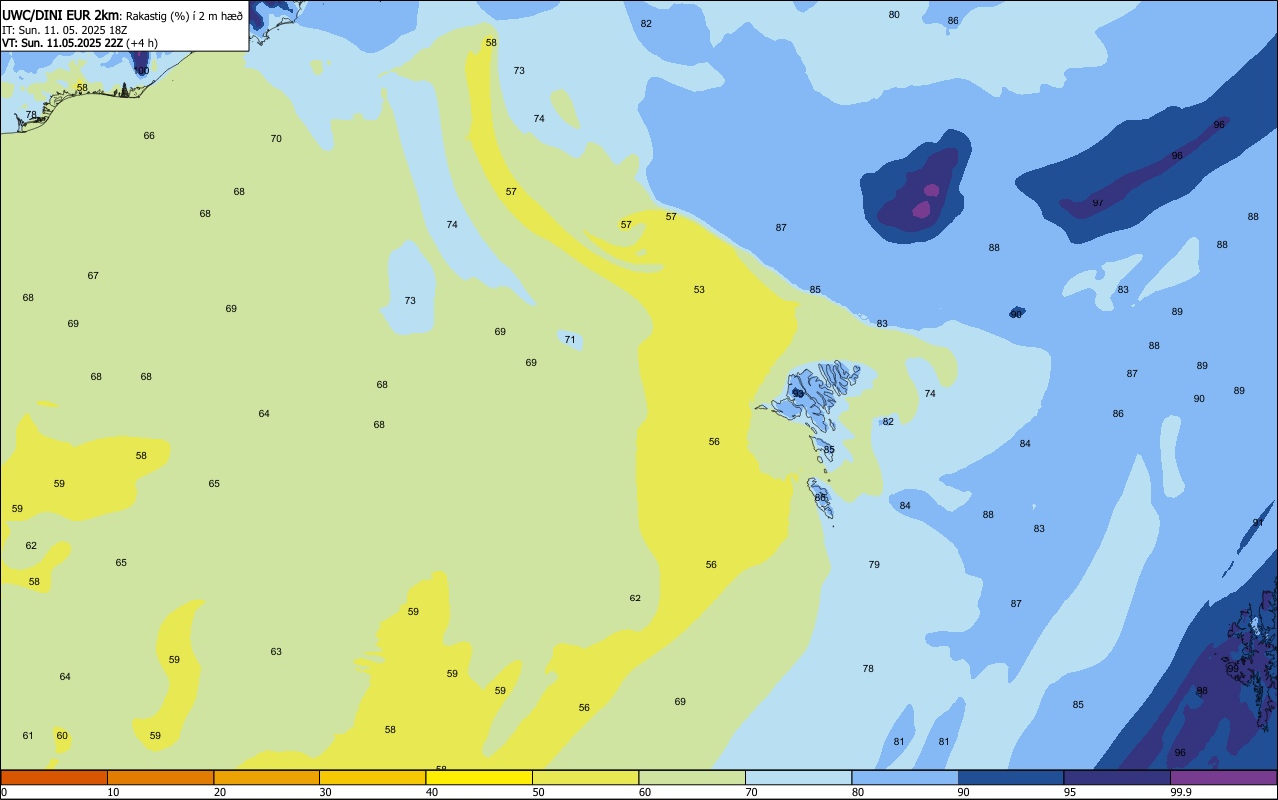Click the medium blue 80–90 legend segment
1278x800 pixels.
click(x=905, y=777)
